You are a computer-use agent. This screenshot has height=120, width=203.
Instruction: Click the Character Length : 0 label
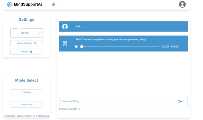[70, 109]
